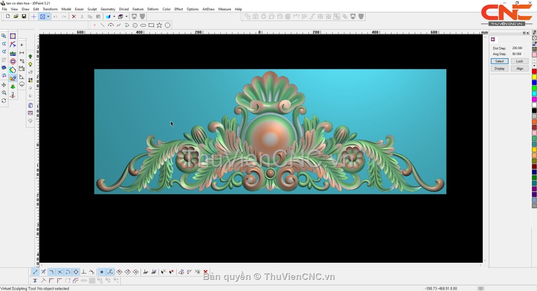Click the blue cube view icon
This screenshot has height=291, width=537.
108,17
